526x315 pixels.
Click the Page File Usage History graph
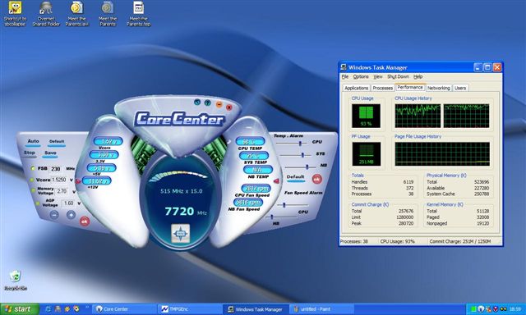point(442,153)
